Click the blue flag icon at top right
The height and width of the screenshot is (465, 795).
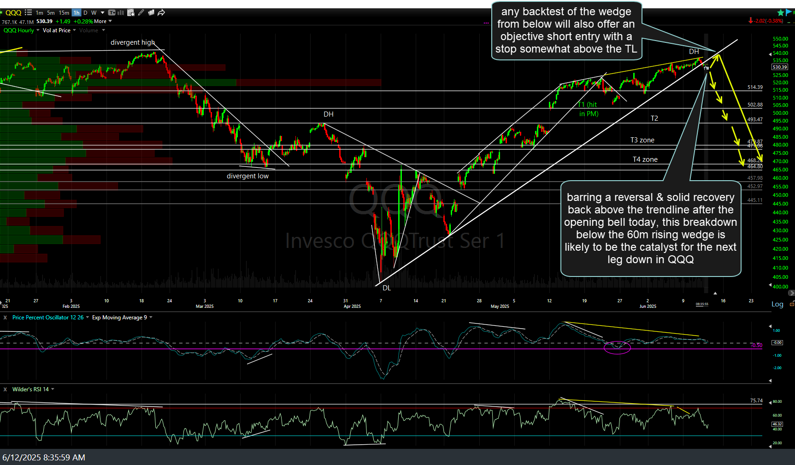[789, 12]
